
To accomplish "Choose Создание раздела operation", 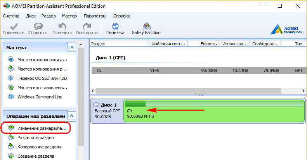I will [x=36, y=156].
